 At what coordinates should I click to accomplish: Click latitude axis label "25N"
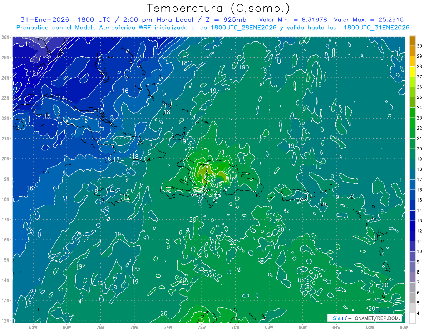coord(5,57)
